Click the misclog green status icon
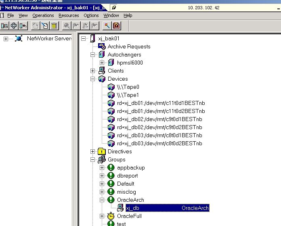 pyautogui.click(x=111, y=192)
